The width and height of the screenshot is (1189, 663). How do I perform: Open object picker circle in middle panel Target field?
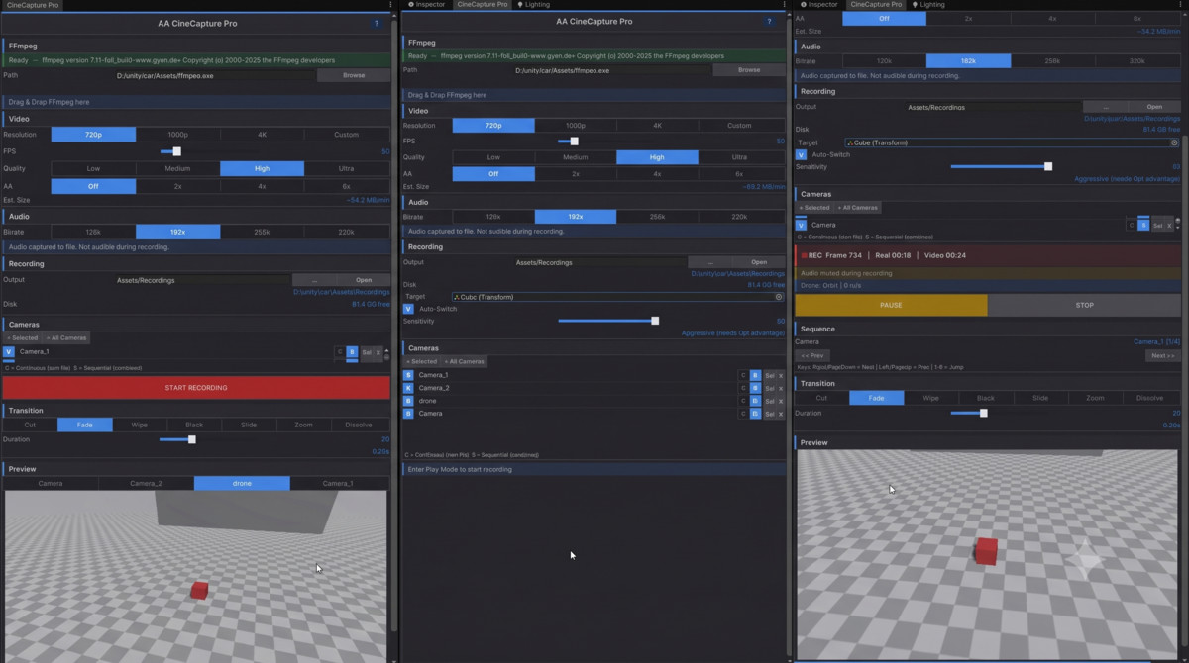tap(779, 297)
